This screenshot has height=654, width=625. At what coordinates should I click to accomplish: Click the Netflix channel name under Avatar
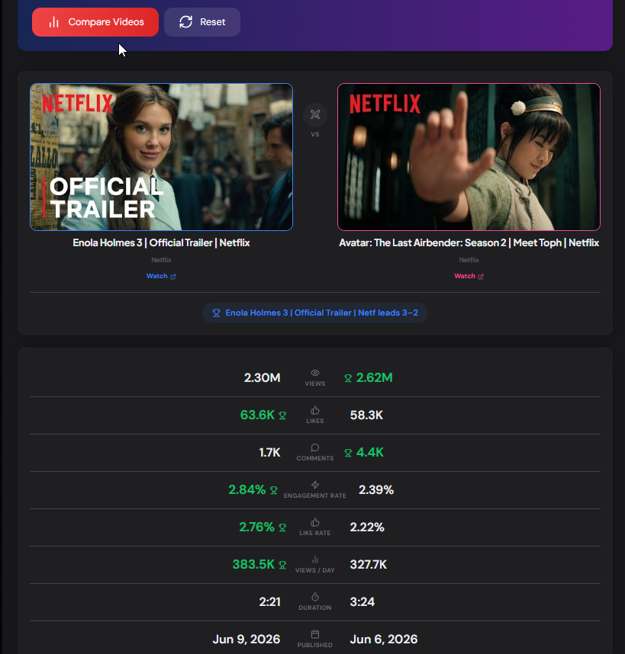[x=469, y=260]
